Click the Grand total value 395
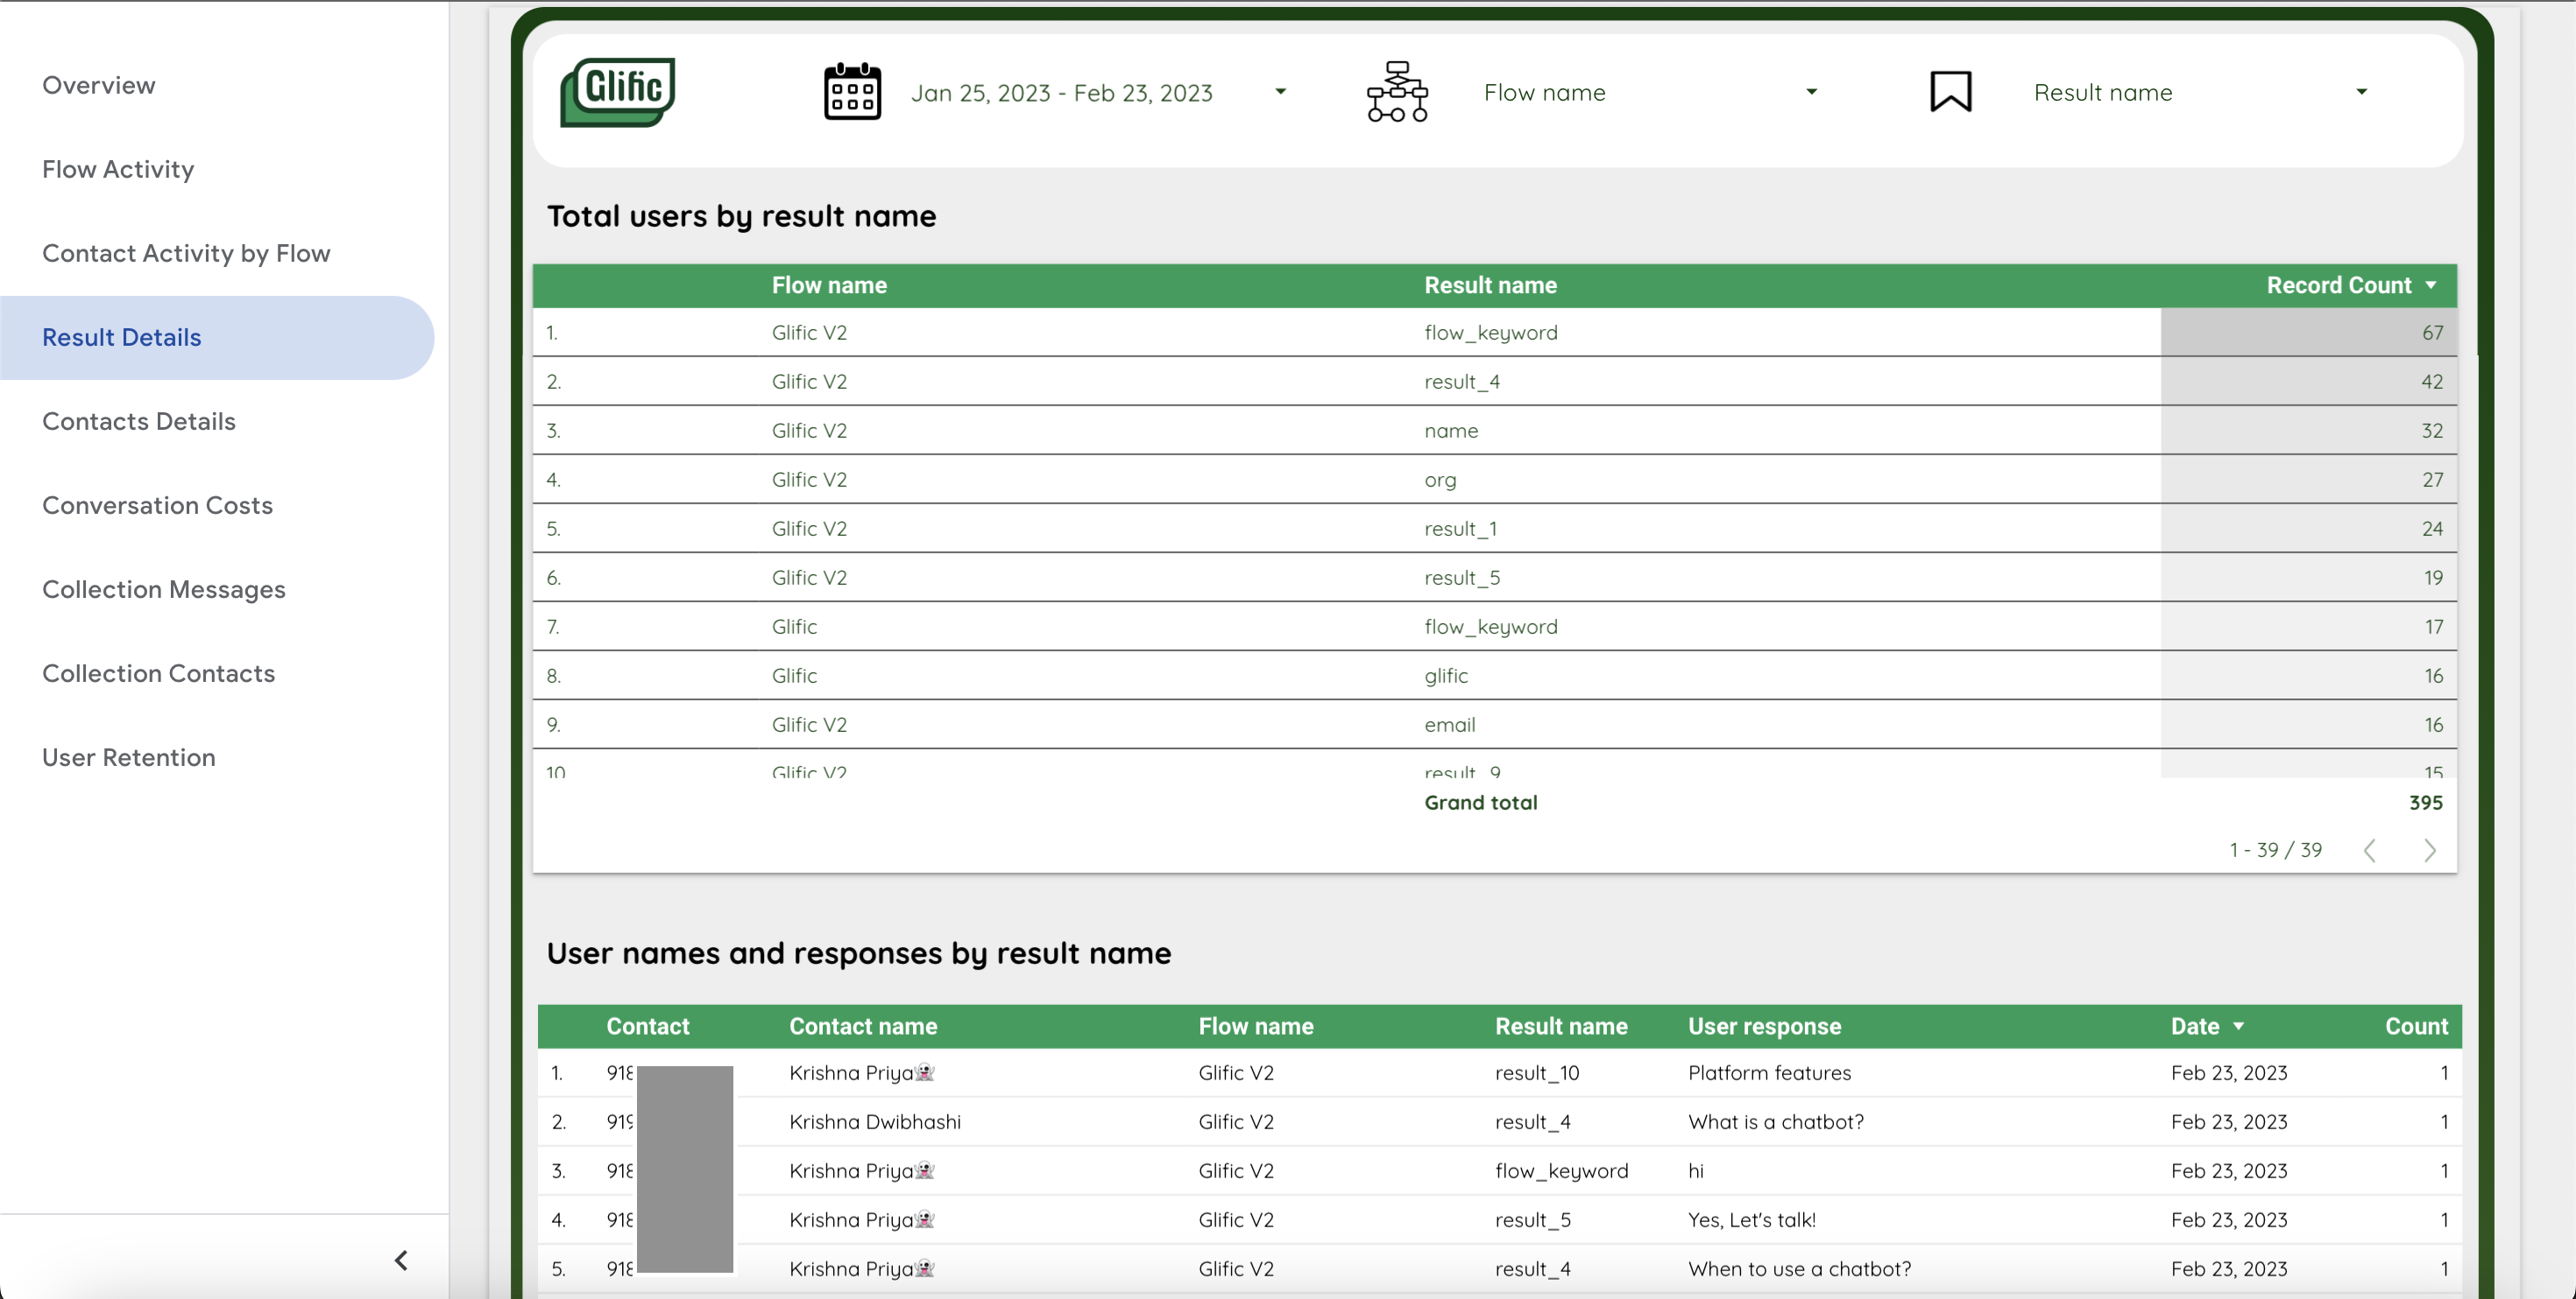This screenshot has width=2576, height=1299. pyautogui.click(x=2425, y=803)
